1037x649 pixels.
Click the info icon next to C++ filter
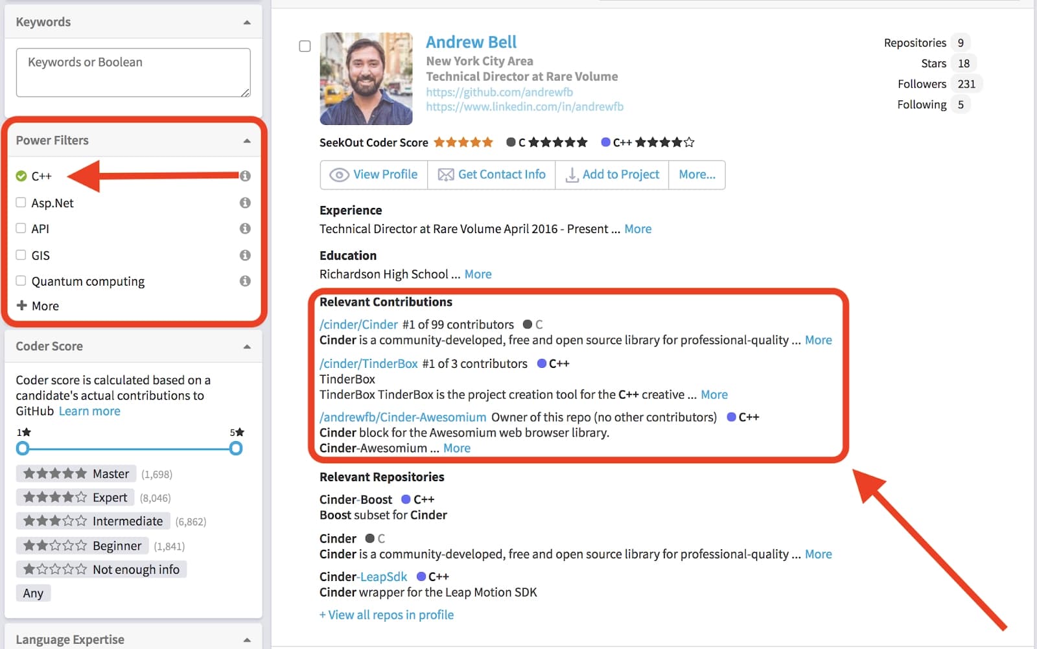pyautogui.click(x=245, y=176)
